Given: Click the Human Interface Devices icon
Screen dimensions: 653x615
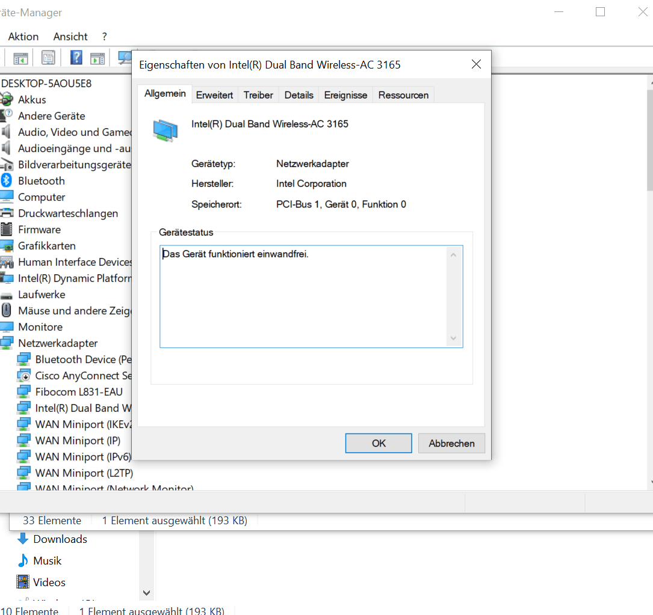Looking at the screenshot, I should [x=6, y=262].
